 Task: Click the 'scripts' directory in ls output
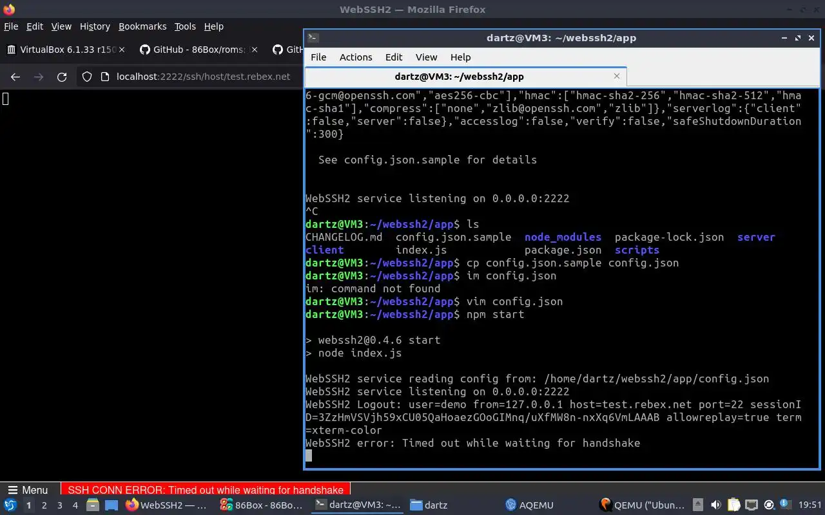tap(637, 250)
